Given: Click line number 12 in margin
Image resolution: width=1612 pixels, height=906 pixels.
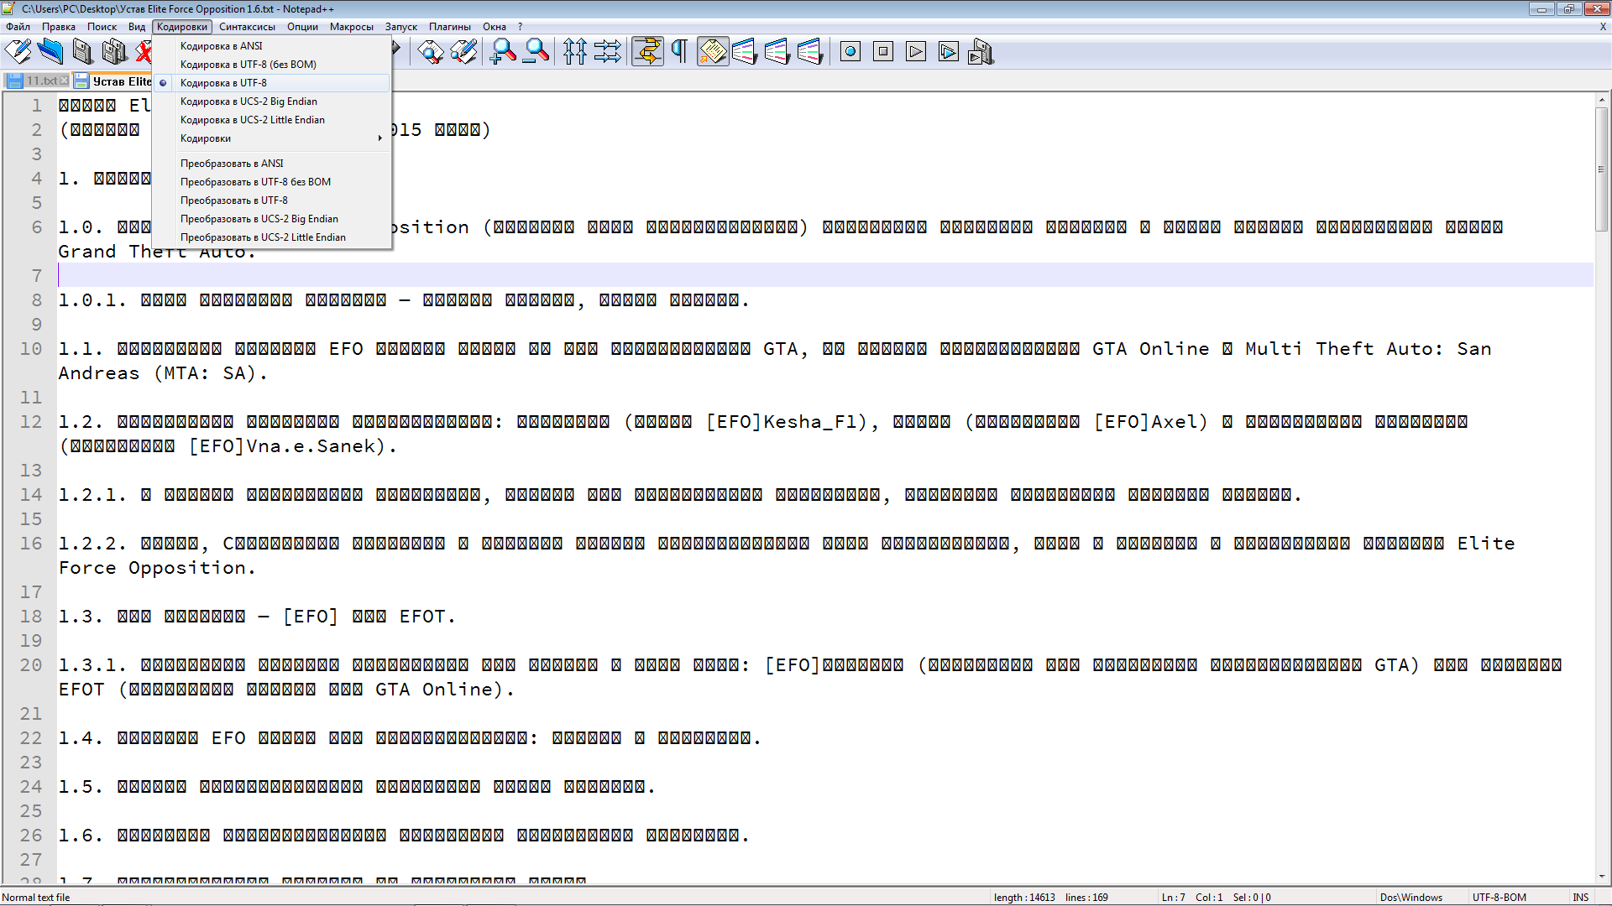Looking at the screenshot, I should [31, 422].
